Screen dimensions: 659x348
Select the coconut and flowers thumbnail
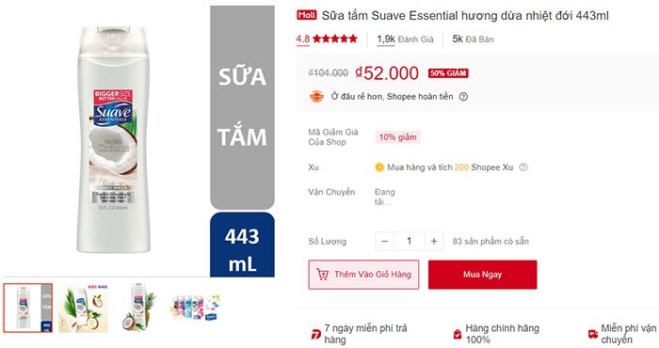84,308
